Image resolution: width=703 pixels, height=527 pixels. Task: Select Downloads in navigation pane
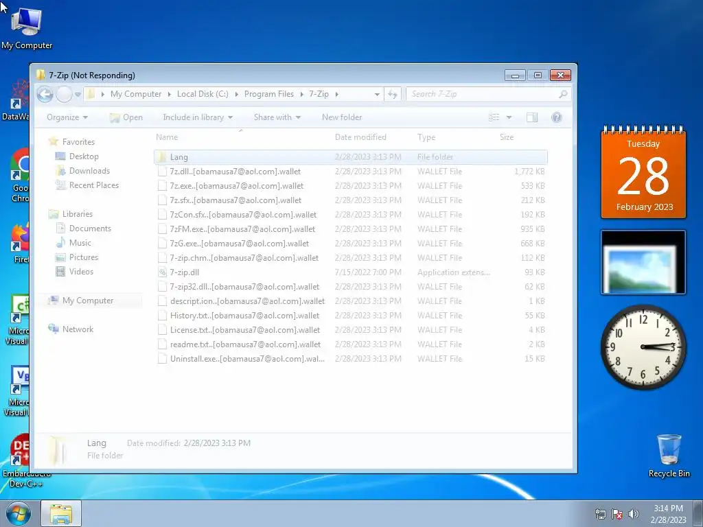89,171
